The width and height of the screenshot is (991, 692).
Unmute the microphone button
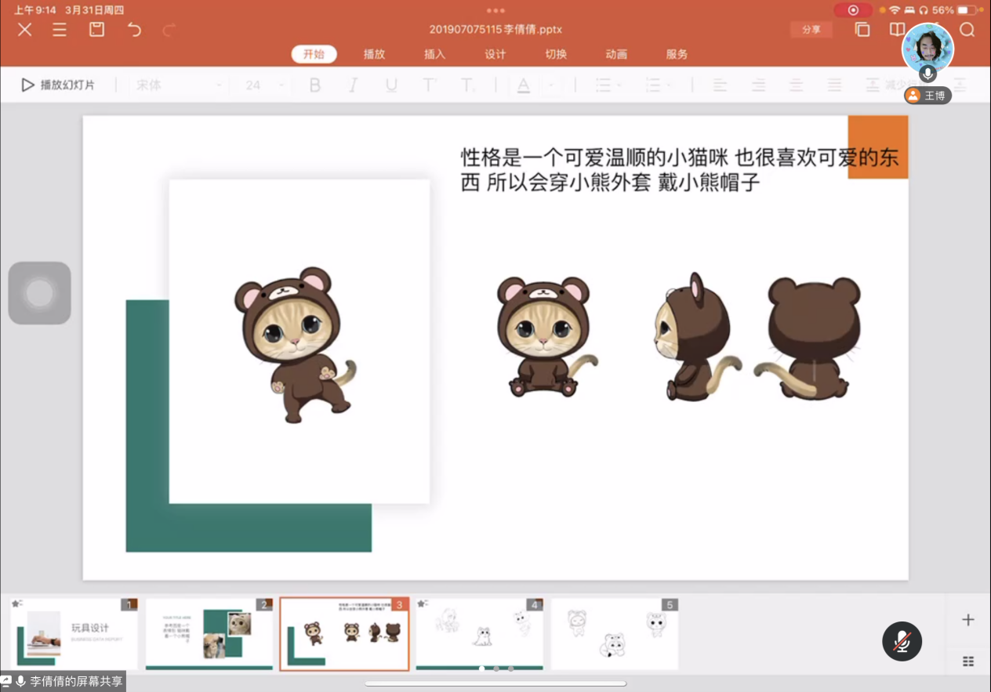[902, 641]
